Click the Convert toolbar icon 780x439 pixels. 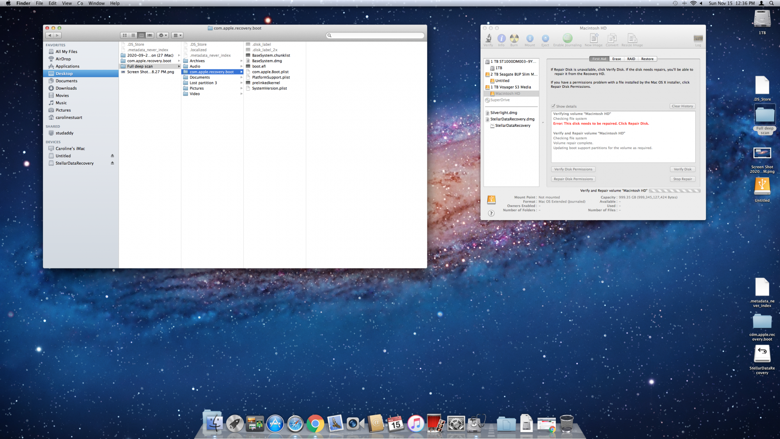click(x=612, y=40)
